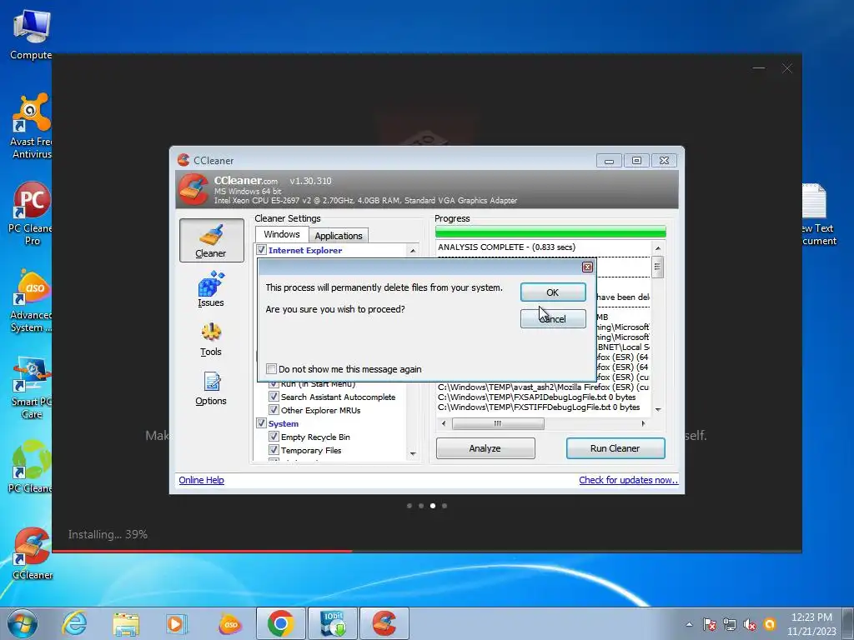
Task: Open PC Cleaner Pro desktop shortcut
Action: click(32, 212)
